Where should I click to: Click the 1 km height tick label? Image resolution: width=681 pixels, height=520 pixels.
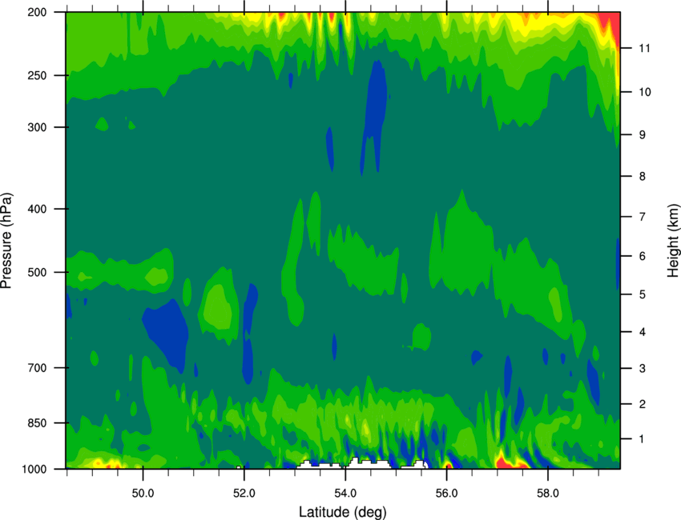643,439
